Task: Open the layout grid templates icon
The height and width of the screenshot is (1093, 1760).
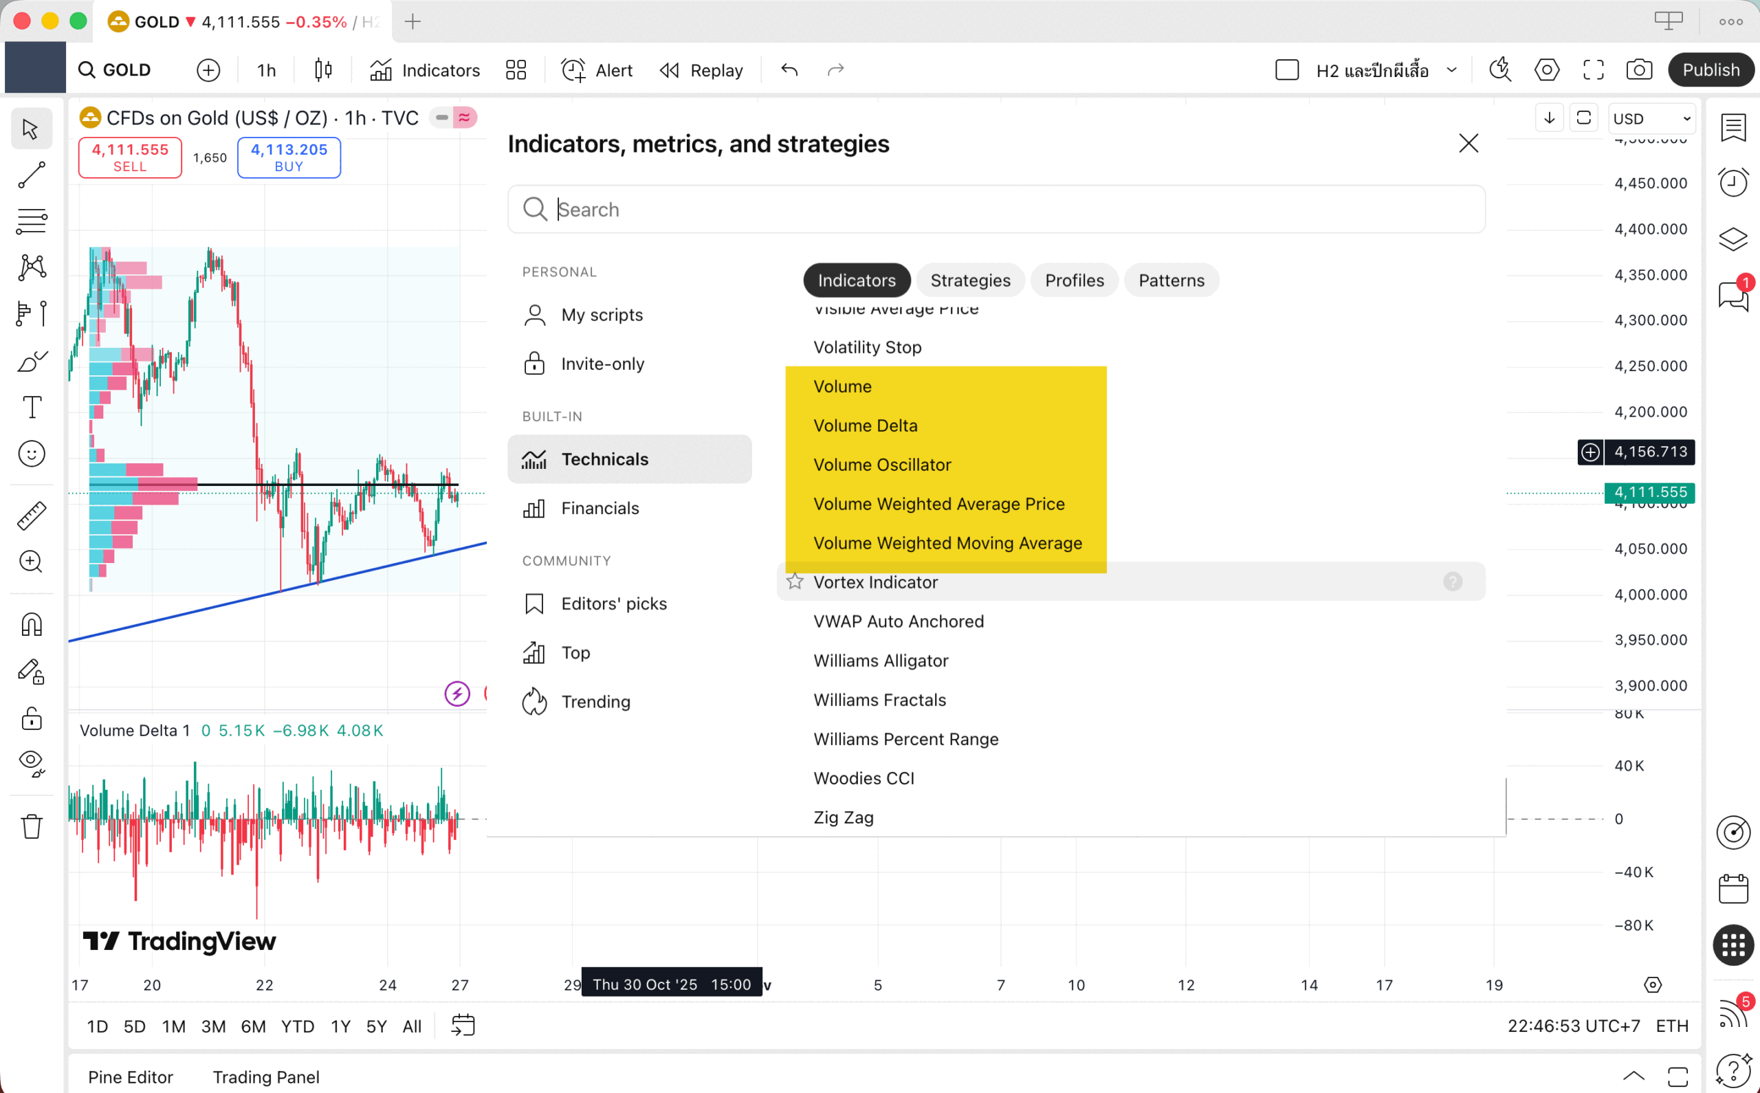Action: coord(516,70)
